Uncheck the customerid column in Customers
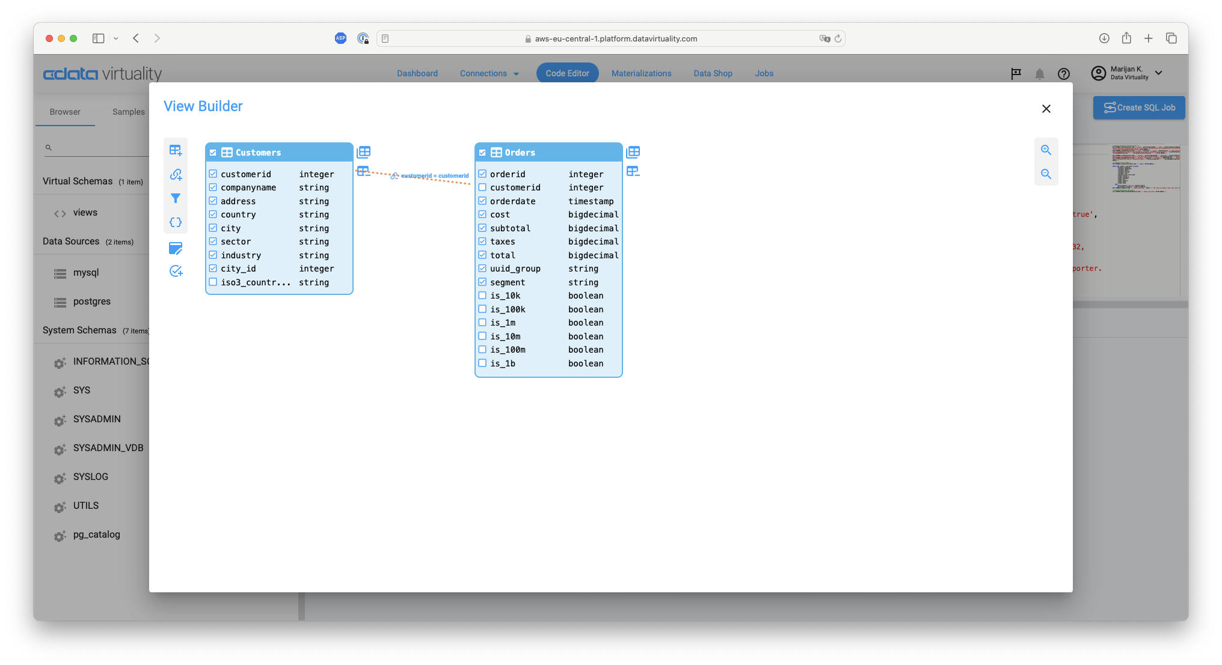1222x665 pixels. point(213,173)
